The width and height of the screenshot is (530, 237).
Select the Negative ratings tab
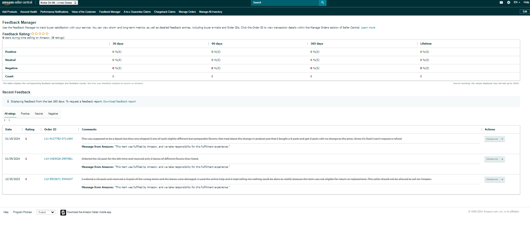(x=53, y=114)
